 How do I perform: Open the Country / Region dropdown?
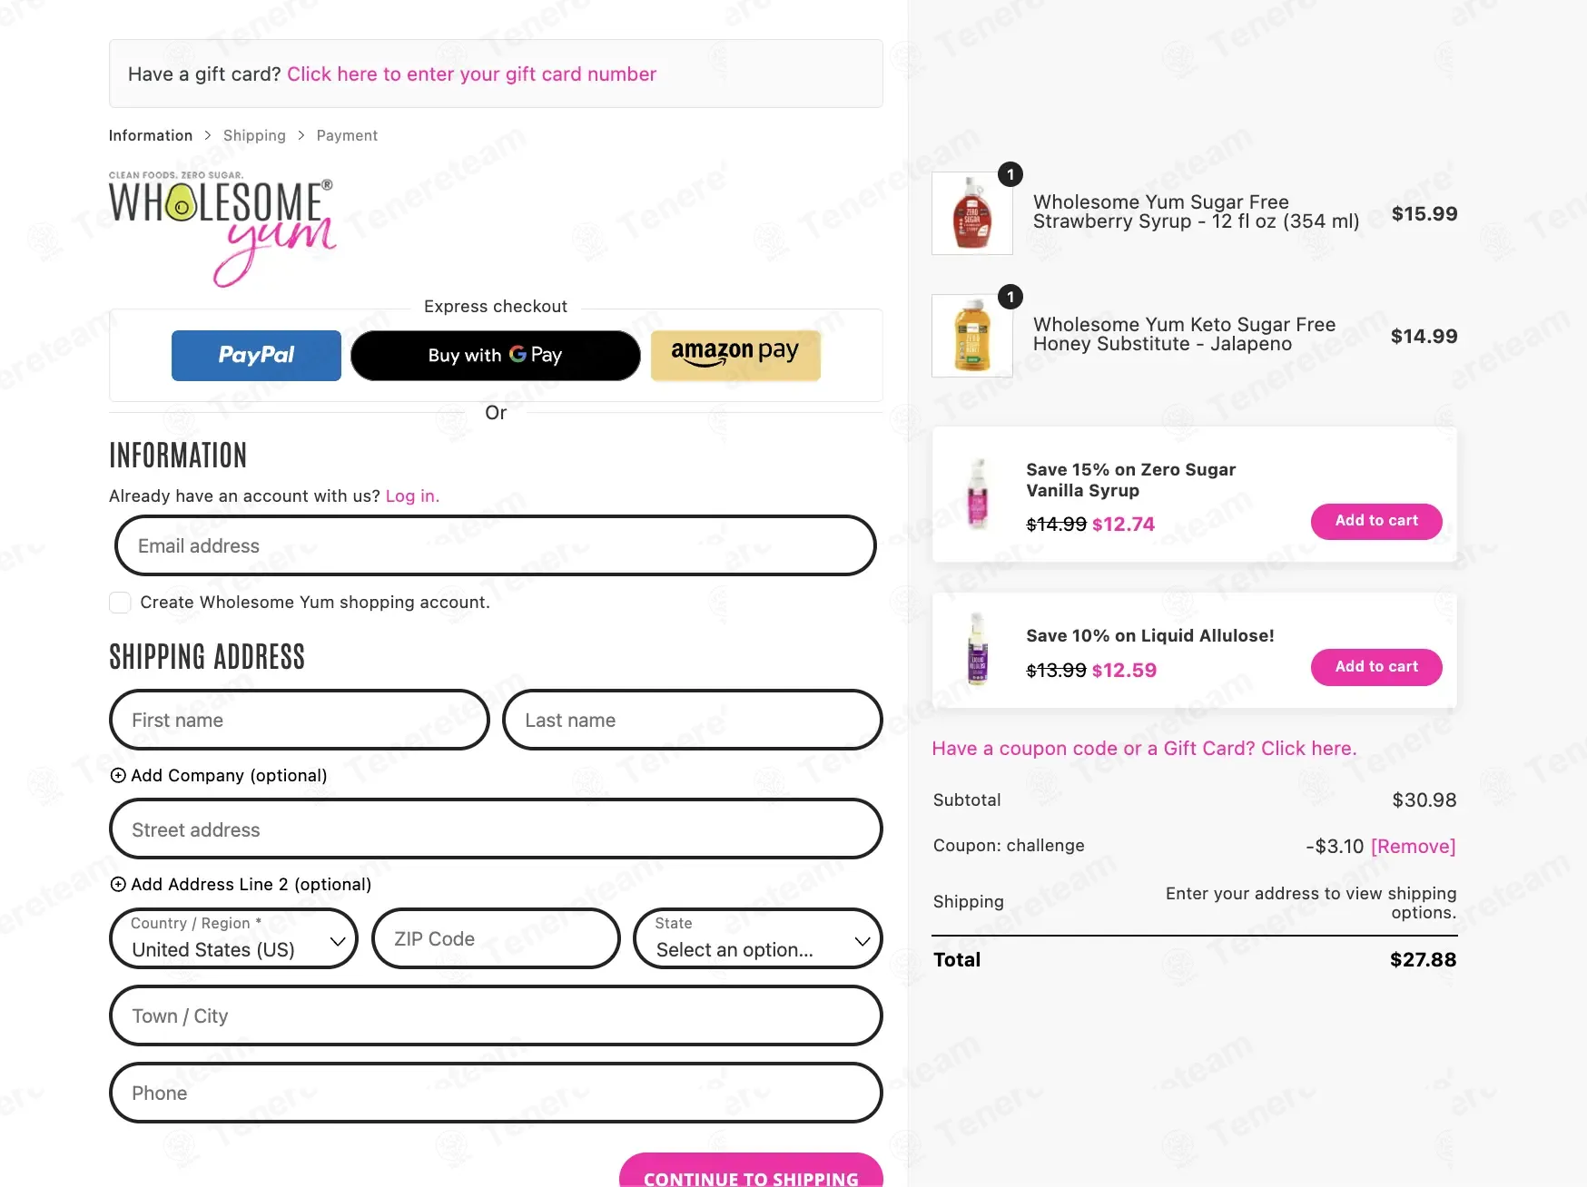click(233, 938)
